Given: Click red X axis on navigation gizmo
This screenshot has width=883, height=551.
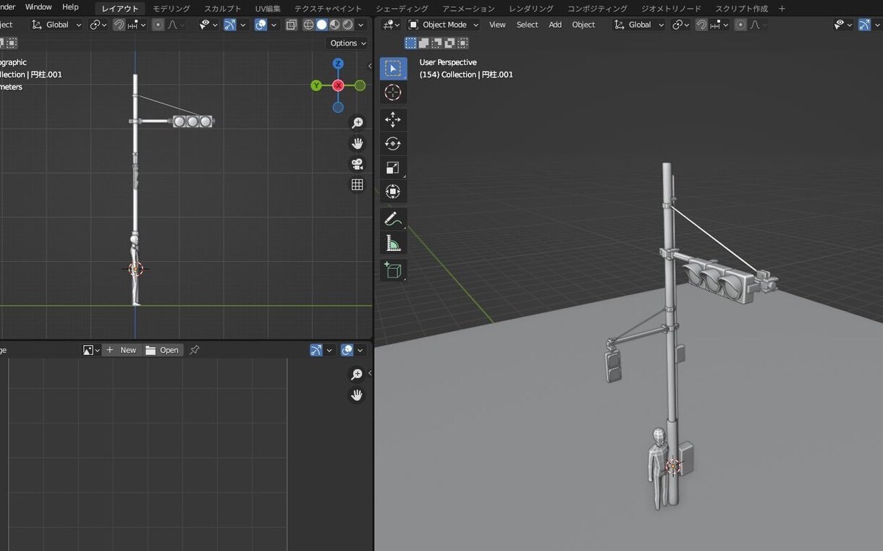Looking at the screenshot, I should [338, 85].
